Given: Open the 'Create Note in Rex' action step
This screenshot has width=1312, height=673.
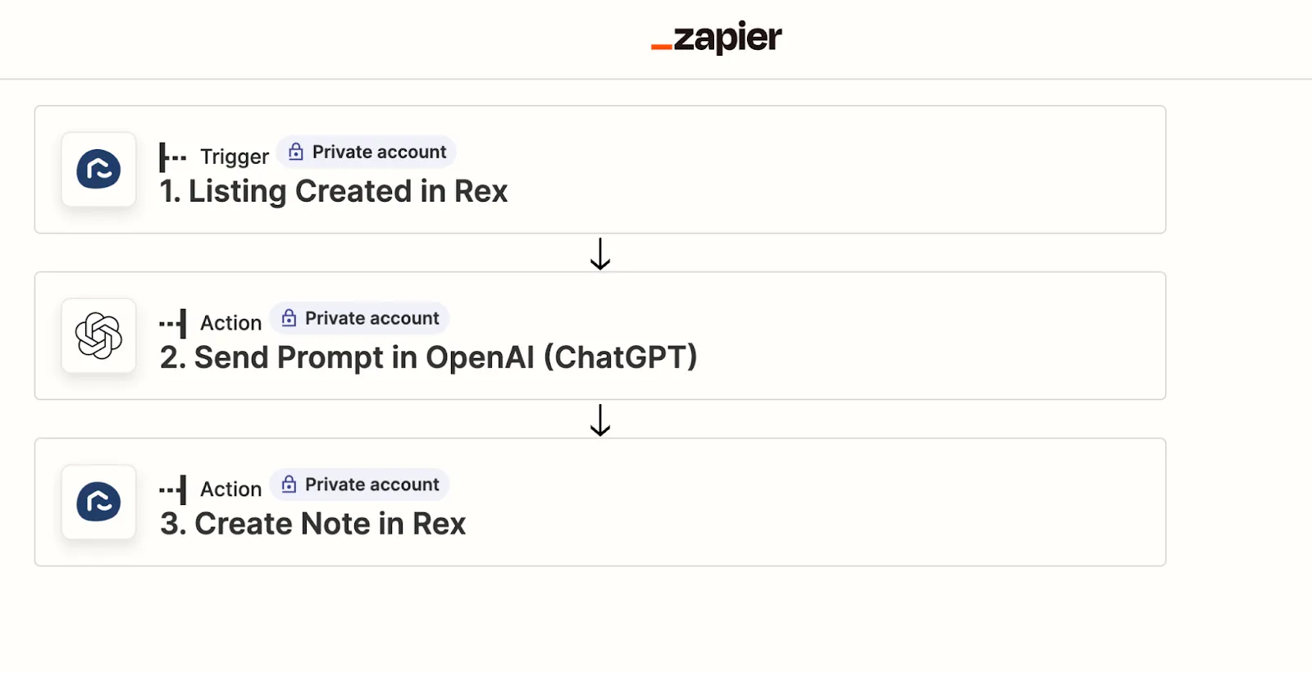Looking at the screenshot, I should [312, 523].
